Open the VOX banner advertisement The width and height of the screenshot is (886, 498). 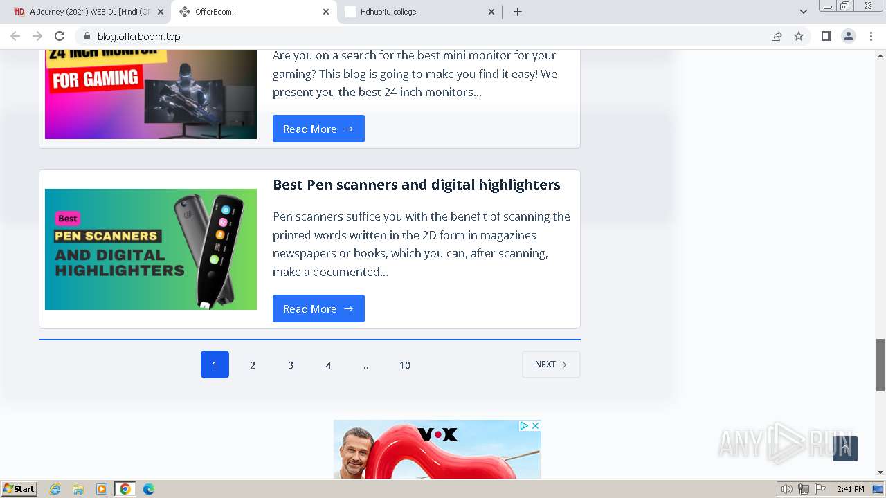[x=437, y=450]
